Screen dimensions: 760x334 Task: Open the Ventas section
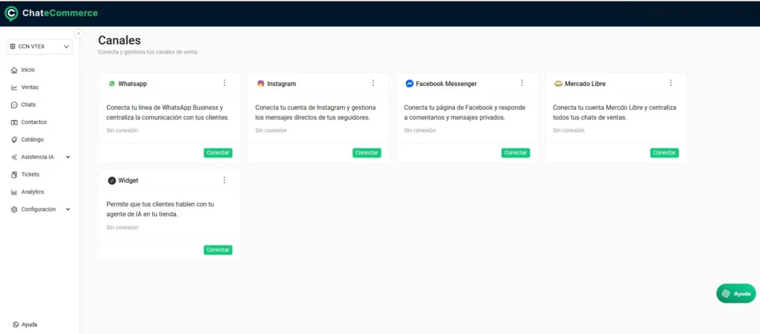[30, 88]
